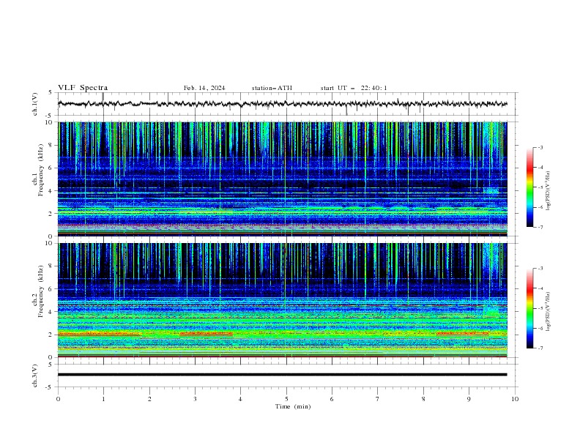
Task: Click the 'VLF Spectra' title text
Action: tap(83, 88)
